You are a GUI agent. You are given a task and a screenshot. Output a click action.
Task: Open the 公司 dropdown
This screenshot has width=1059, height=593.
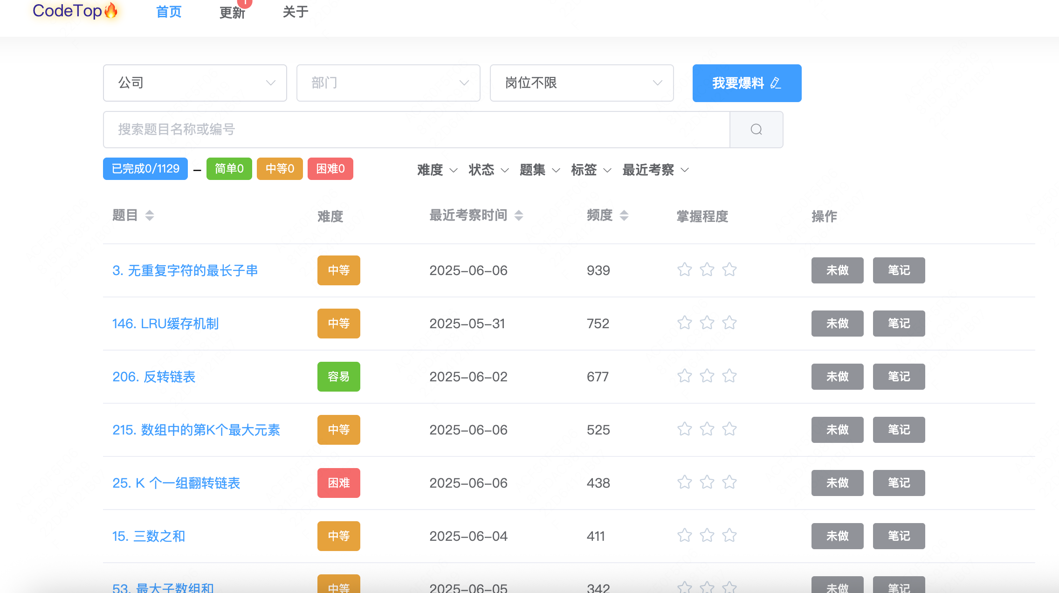pos(195,83)
